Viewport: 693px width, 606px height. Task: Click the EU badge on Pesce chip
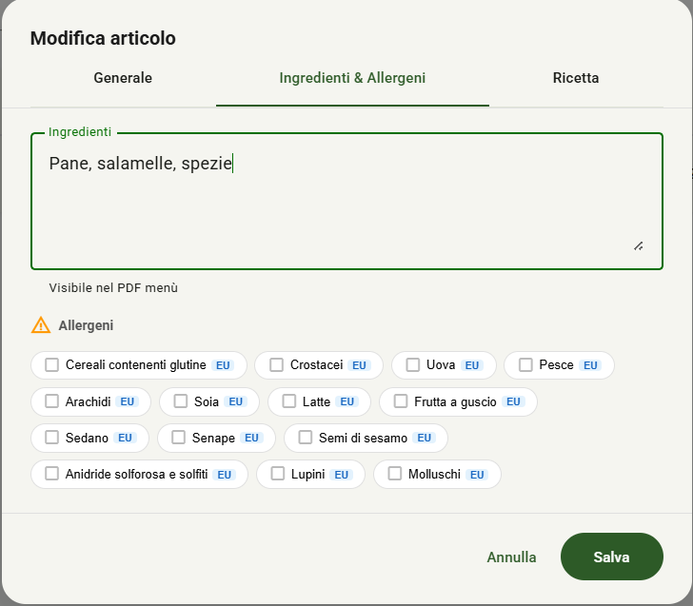(x=590, y=365)
